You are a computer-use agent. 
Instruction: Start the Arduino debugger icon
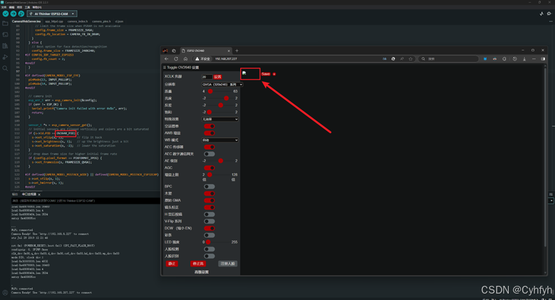click(x=21, y=14)
